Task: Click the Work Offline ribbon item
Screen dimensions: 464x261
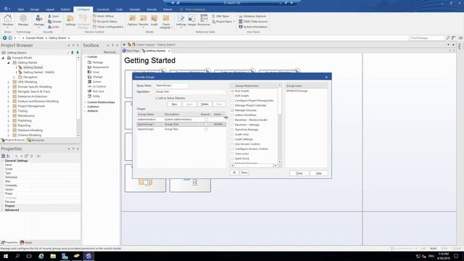Action: point(103,16)
